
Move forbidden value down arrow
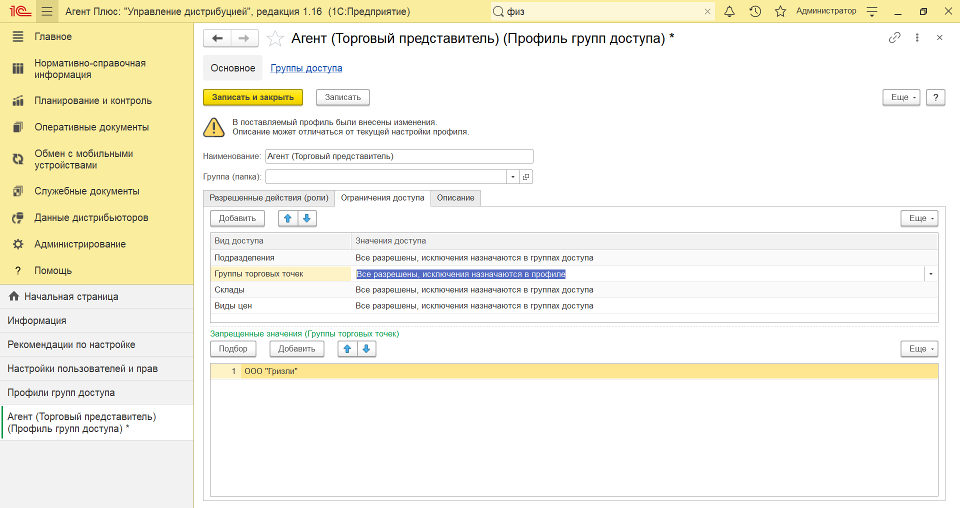click(x=366, y=349)
